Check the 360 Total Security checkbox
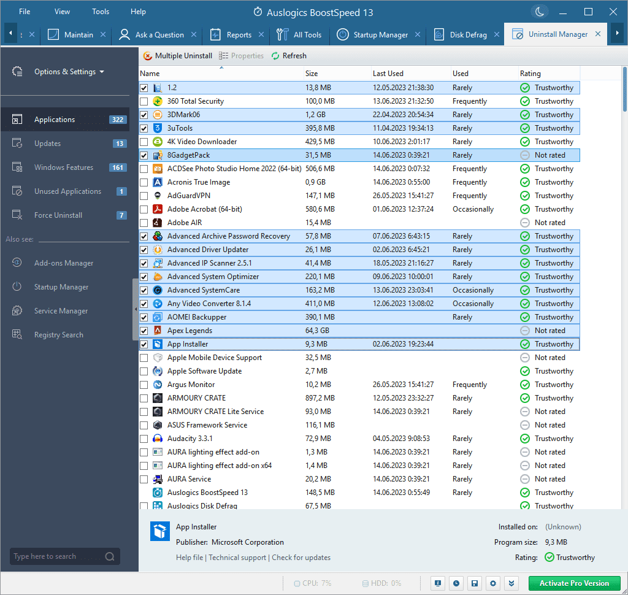 [144, 101]
